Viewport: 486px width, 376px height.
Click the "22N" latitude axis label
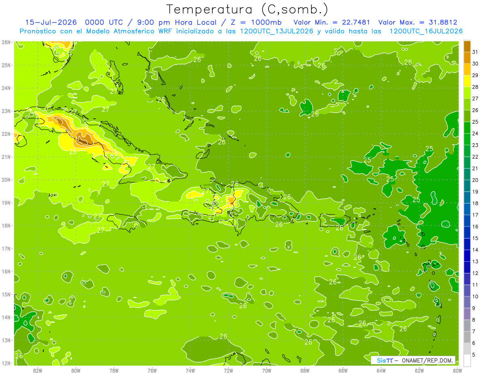pyautogui.click(x=6, y=133)
